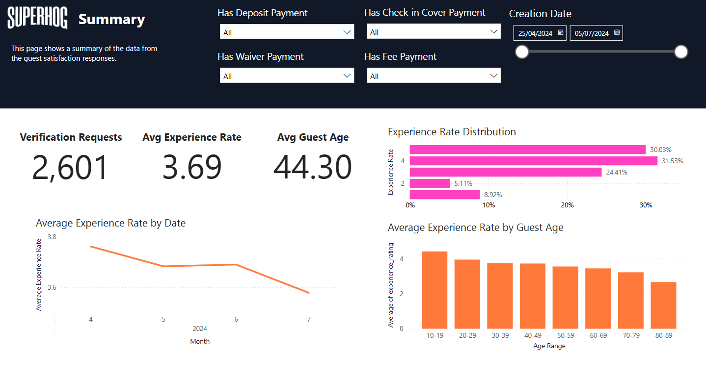This screenshot has width=706, height=379.
Task: Click the 80-89 age range bar
Action: click(x=663, y=305)
